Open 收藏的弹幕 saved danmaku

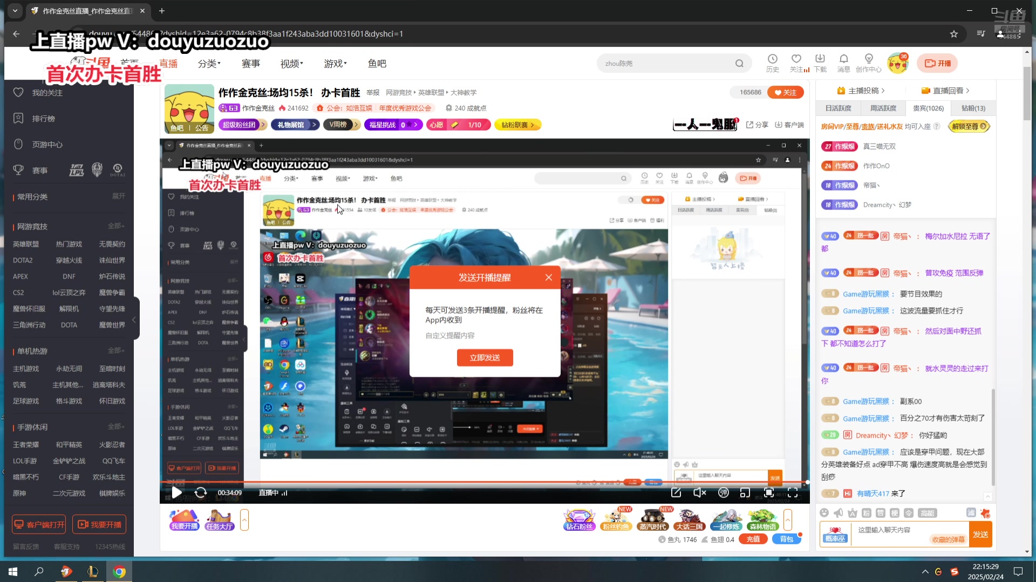pyautogui.click(x=948, y=539)
